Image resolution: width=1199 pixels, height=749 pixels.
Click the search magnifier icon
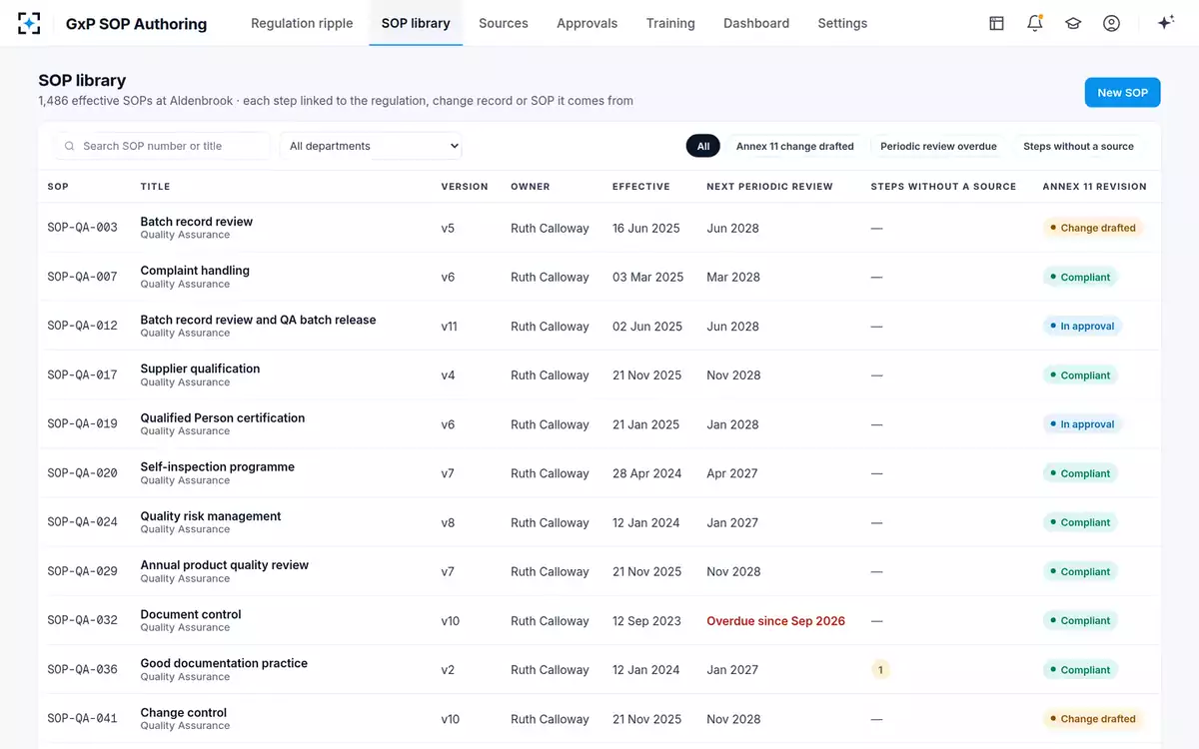[70, 146]
